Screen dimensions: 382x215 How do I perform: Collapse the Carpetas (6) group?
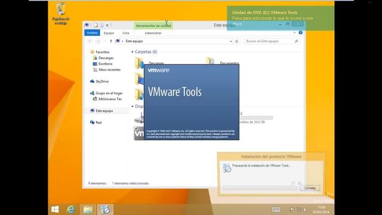pos(133,52)
